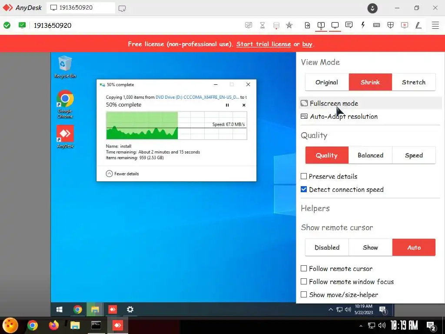Click the session recording icon
Image resolution: width=445 pixels, height=334 pixels.
[405, 25]
